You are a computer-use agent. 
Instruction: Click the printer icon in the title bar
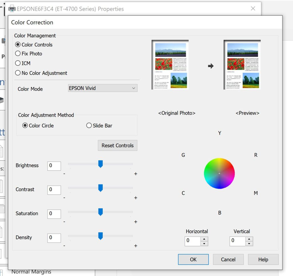[12, 8]
